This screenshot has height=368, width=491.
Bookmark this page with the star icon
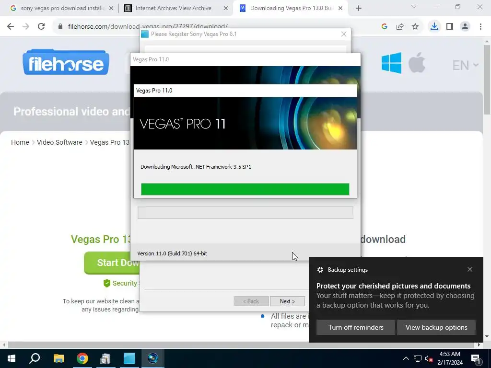[415, 27]
